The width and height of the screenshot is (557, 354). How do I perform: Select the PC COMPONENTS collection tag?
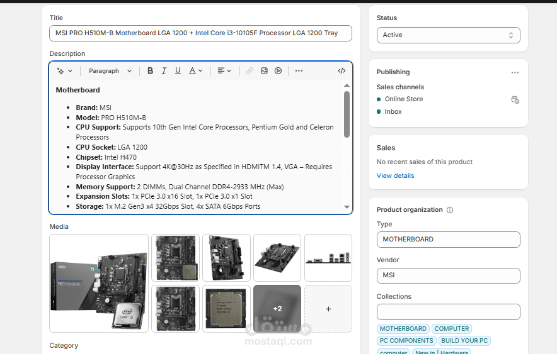[406, 341]
